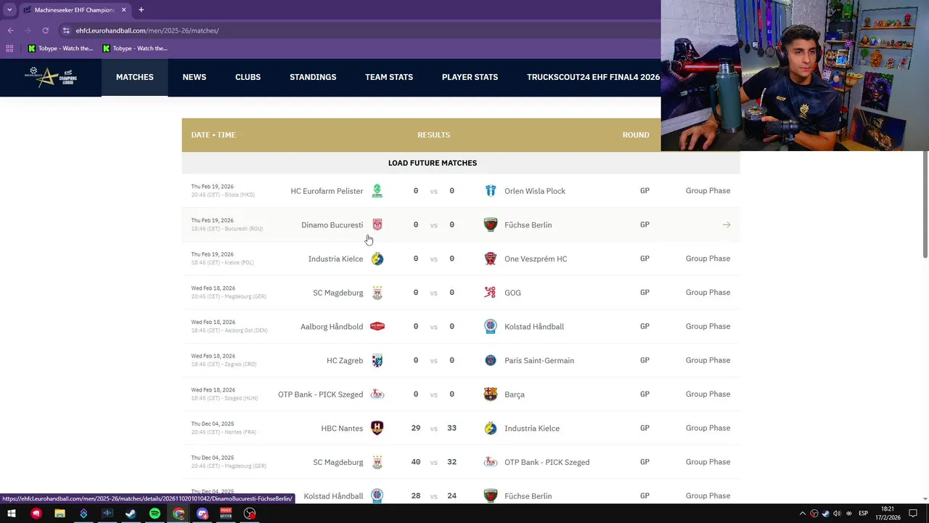This screenshot has height=523, width=929.
Task: Select Dinamo Bucuresti team logo
Action: (x=377, y=224)
